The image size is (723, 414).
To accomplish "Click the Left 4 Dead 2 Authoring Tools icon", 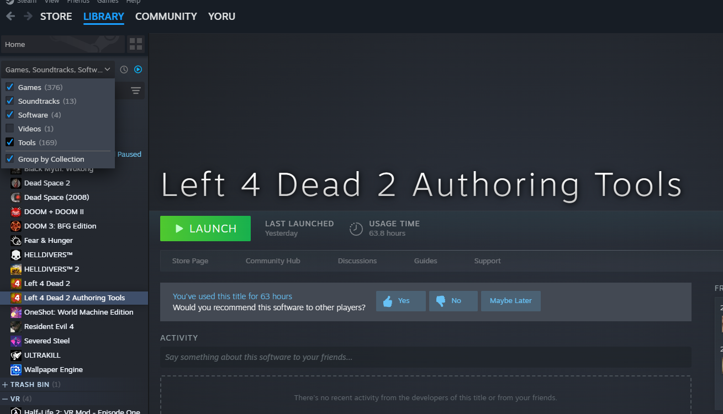I will click(x=16, y=298).
